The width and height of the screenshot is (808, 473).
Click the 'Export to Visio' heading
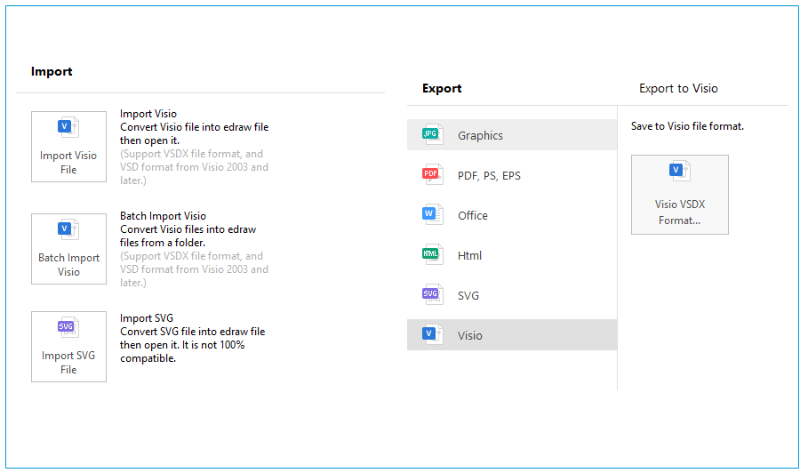pos(678,89)
